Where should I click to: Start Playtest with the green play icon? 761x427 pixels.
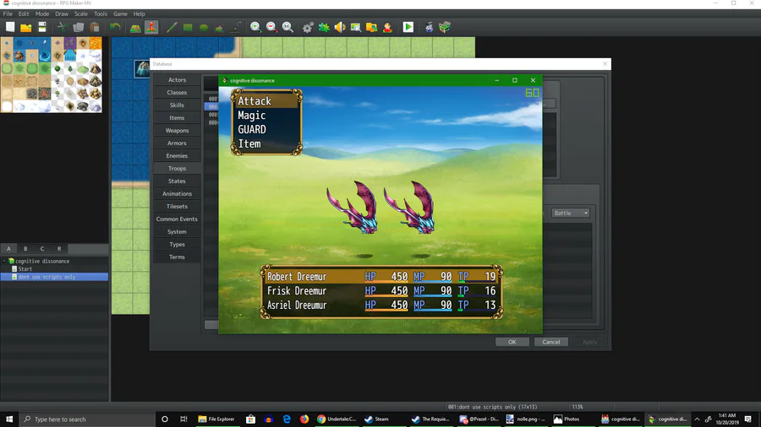(408, 27)
